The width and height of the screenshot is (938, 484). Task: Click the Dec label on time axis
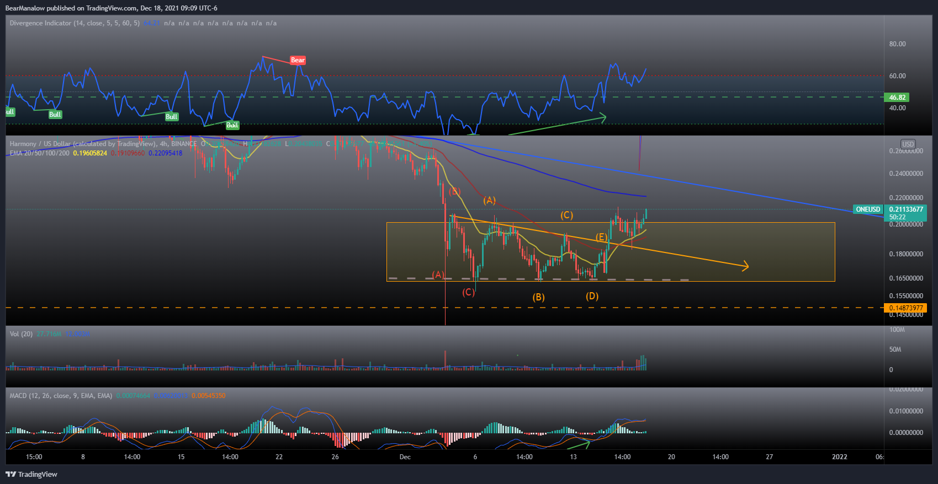(405, 457)
